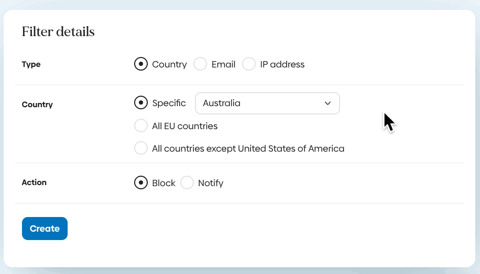Select the Specific country radio button
Image resolution: width=480 pixels, height=274 pixels.
tap(141, 103)
